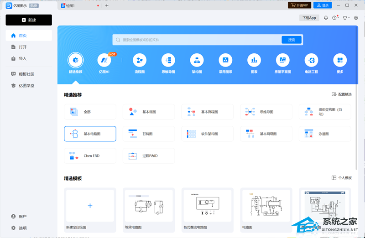Viewport: 365px width, 238px height.
Task: Select the 电路工程 circuit engineering icon
Action: coord(311,60)
